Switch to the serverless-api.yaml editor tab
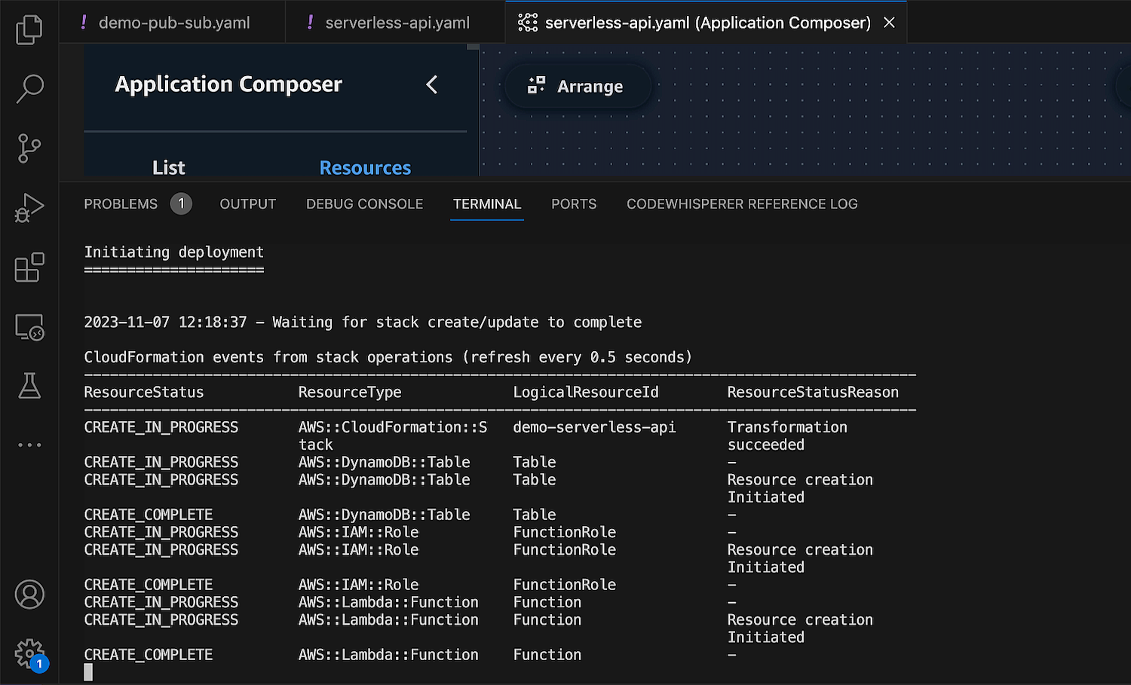 [397, 23]
